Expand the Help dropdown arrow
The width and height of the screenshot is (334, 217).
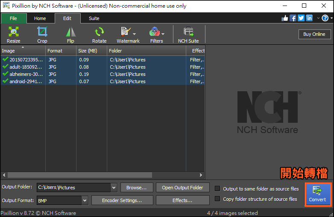(331, 18)
